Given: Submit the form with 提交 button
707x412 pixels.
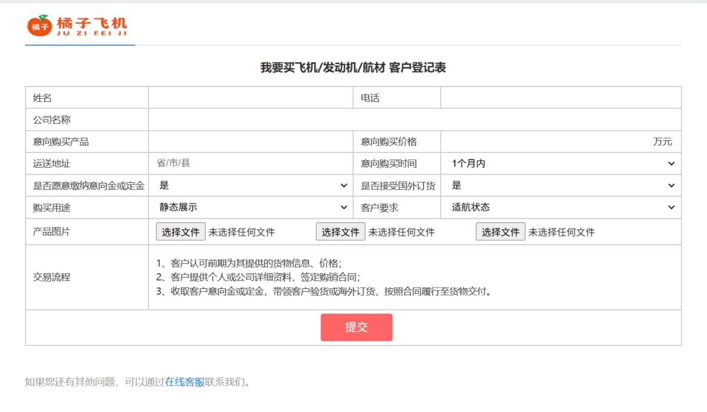Looking at the screenshot, I should pyautogui.click(x=356, y=327).
